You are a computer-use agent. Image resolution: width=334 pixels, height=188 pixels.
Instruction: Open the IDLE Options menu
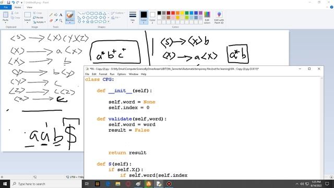(x=122, y=74)
